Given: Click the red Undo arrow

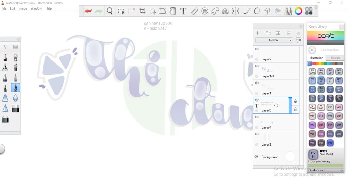Looking at the screenshot, I should 88,11.
